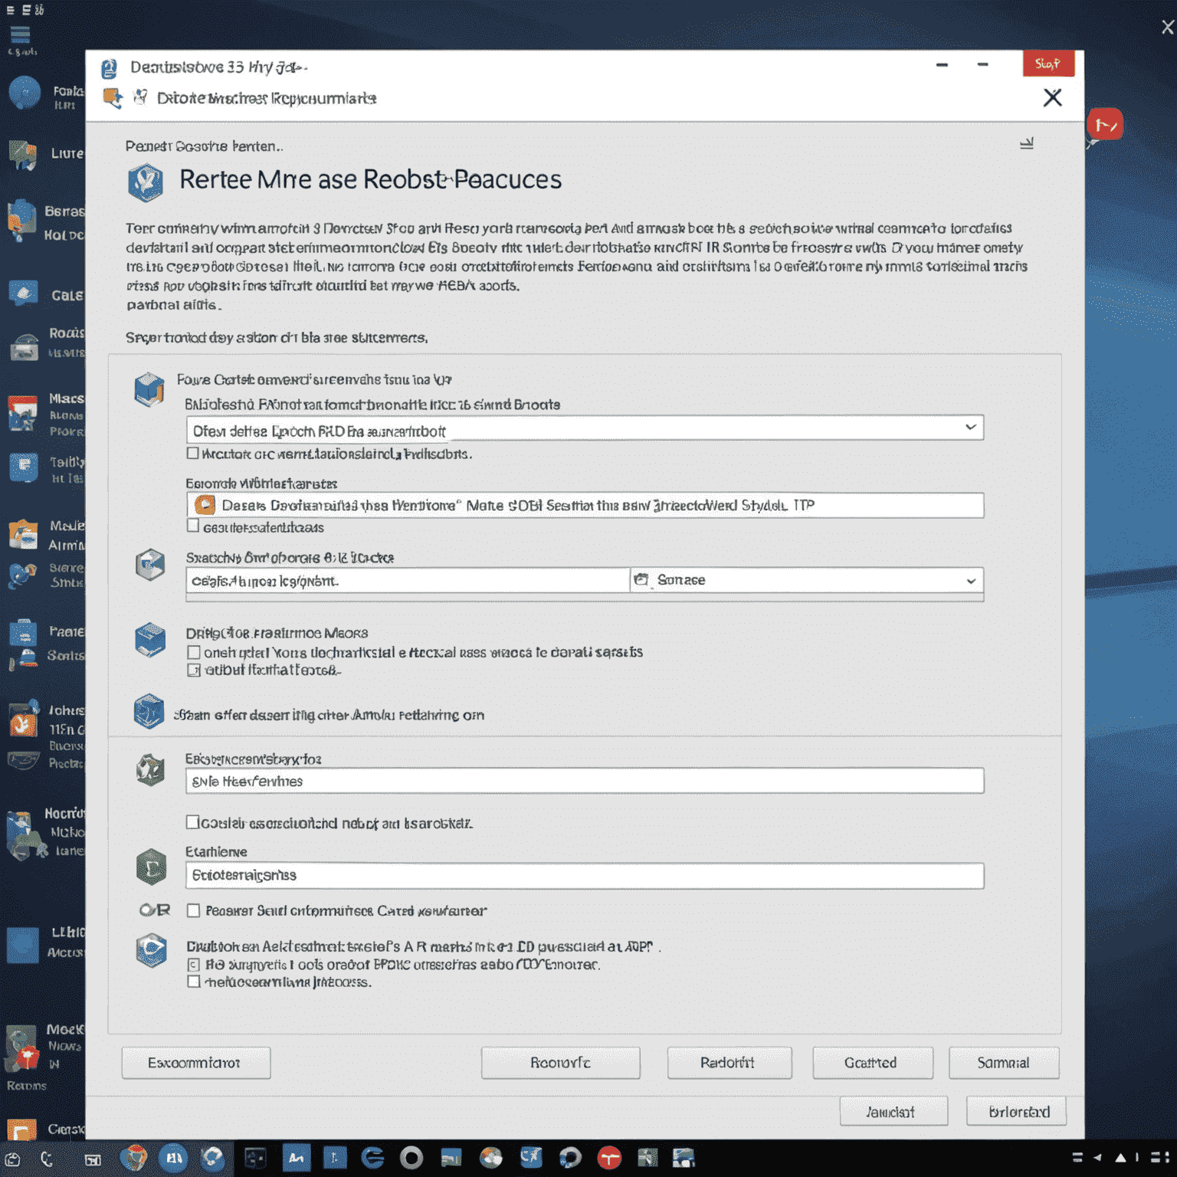Click the blue hexagon icon above the divider line
1177x1177 pixels.
[x=149, y=711]
